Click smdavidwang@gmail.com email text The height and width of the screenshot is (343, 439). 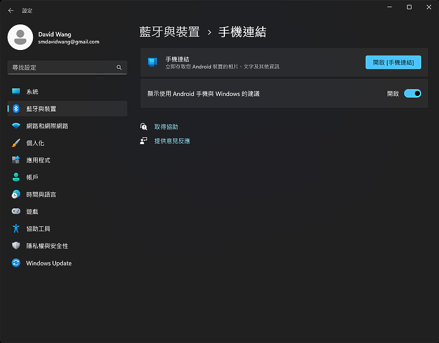coord(68,42)
